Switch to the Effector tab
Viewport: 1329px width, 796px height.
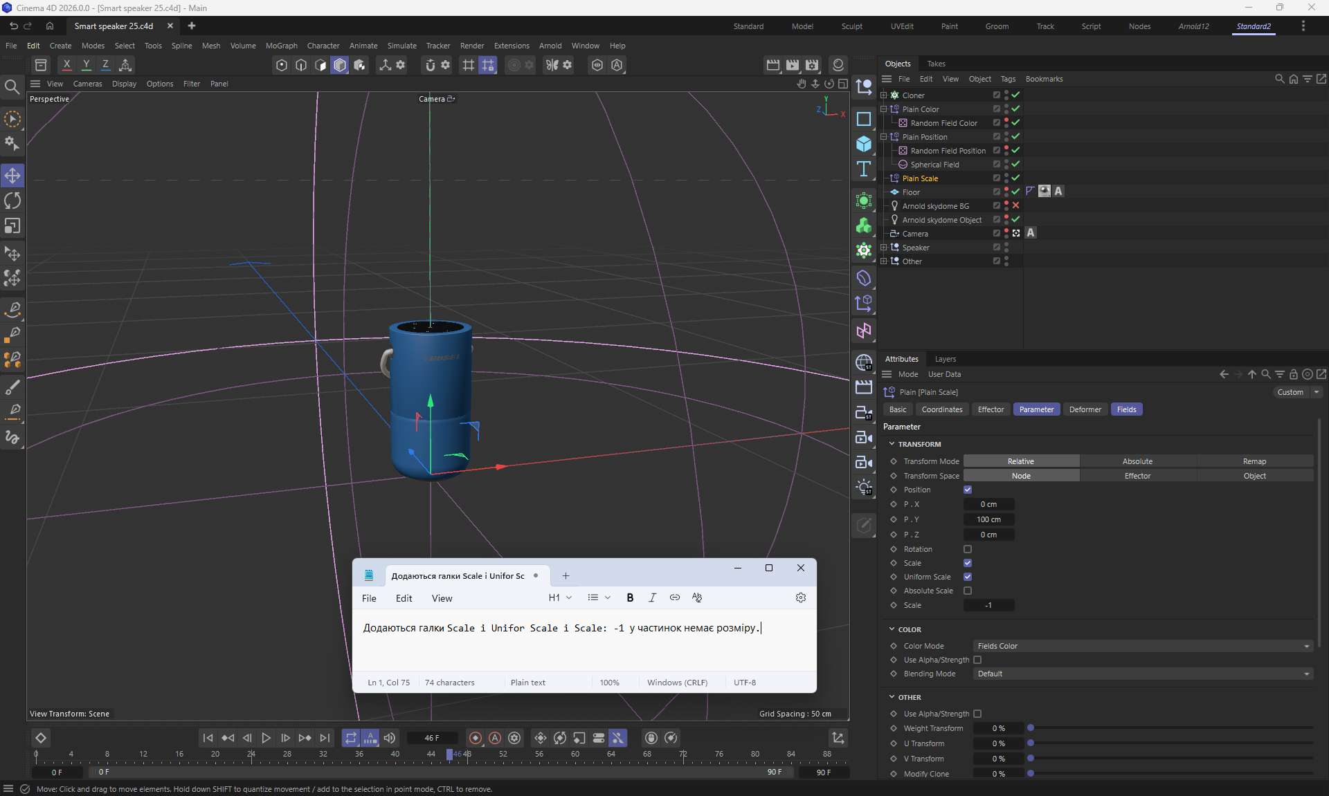pos(991,409)
